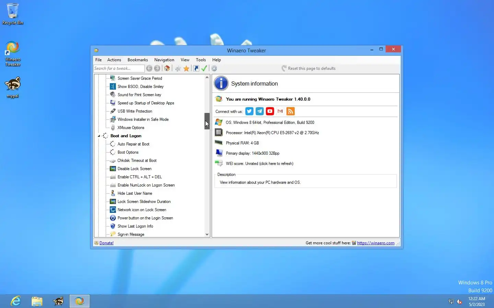Viewport: 494px width, 308px height.
Task: Select Enable NumLock on Logon Screen
Action: [146, 185]
